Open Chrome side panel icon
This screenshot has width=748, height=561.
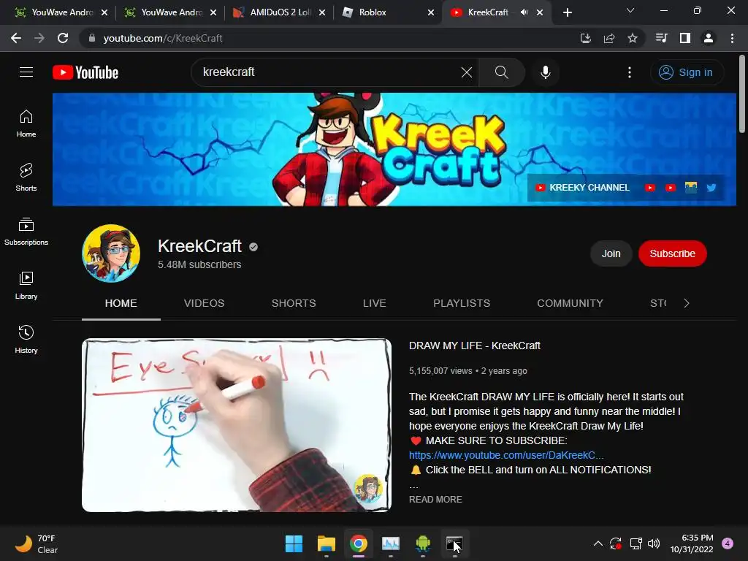pos(685,38)
